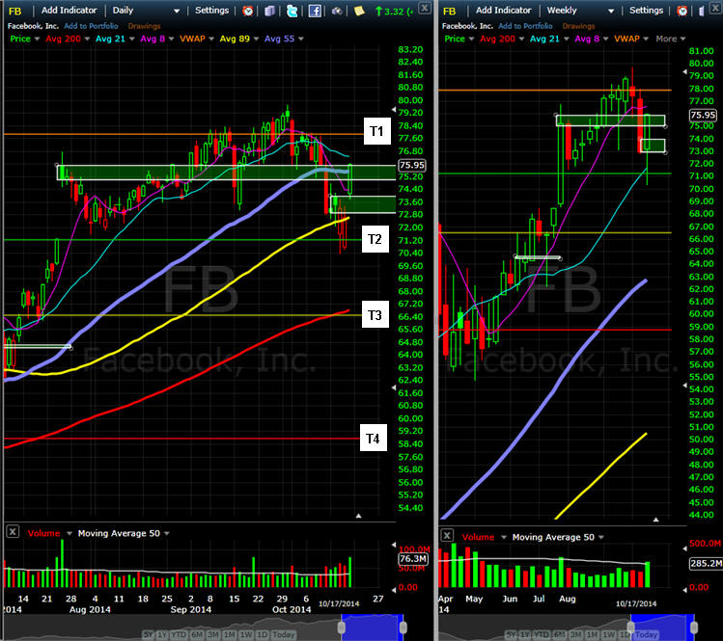Select the 6M range button in Daily chart
The height and width of the screenshot is (641, 723).
point(197,634)
